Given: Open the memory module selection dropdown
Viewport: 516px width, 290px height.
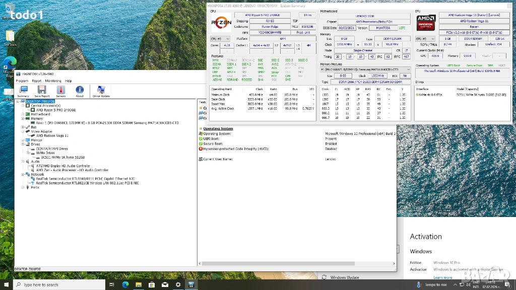Looking at the screenshot, I should [366, 69].
